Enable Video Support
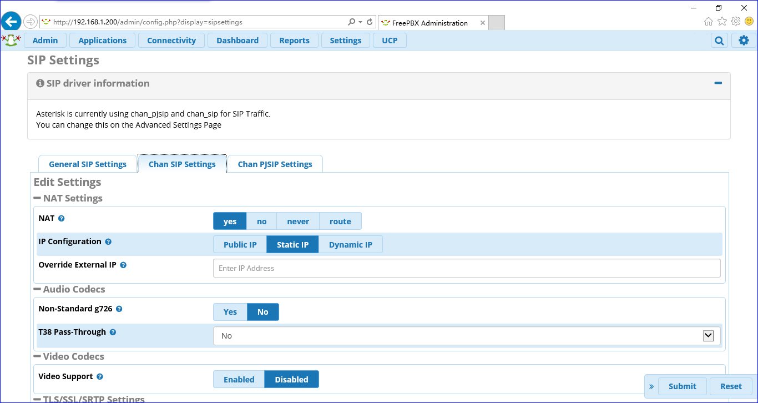The width and height of the screenshot is (758, 403). 239,380
